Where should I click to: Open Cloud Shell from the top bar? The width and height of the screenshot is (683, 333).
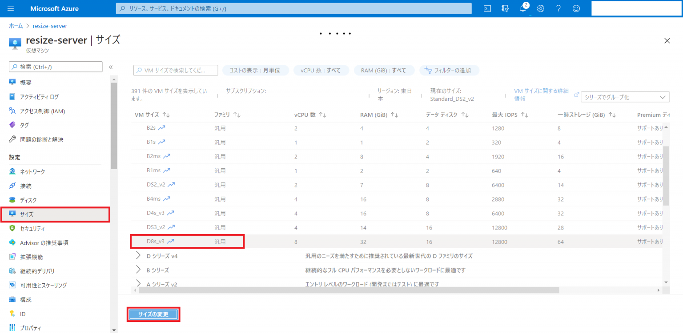coord(487,8)
